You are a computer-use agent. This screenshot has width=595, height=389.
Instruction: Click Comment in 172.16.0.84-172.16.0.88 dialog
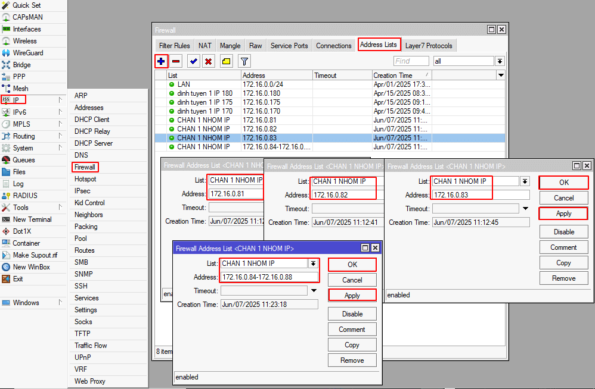click(352, 330)
